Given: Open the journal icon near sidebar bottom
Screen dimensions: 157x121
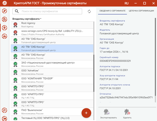Looking at the screenshot, I should click(x=4, y=110).
